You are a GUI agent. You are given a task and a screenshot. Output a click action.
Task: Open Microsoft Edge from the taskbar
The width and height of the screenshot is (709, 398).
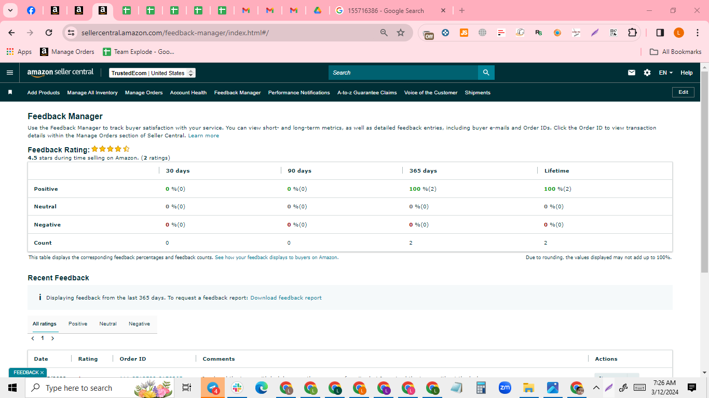coord(262,388)
